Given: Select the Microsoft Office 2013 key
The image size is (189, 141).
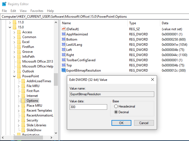Looking at the screenshot, I should pos(38,62).
